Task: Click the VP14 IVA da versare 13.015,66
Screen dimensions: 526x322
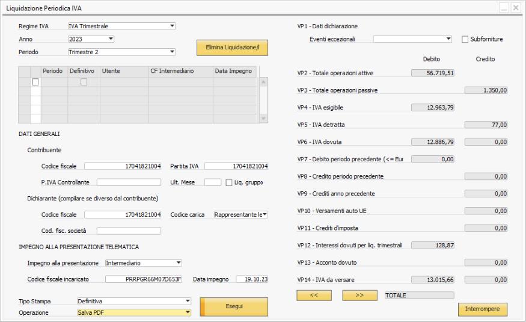Action: coord(433,280)
